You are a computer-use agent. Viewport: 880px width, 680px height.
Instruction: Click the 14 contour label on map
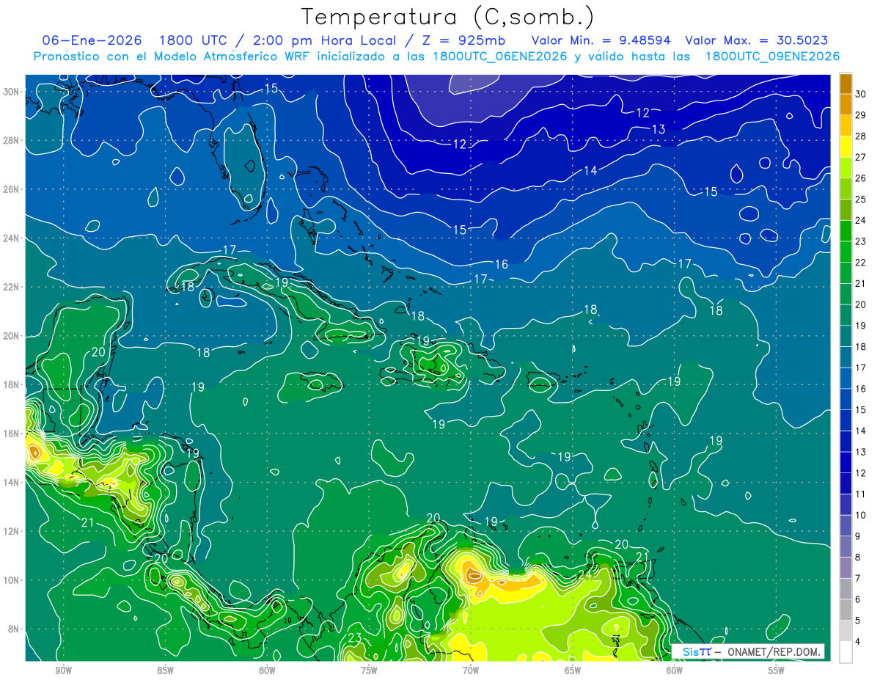point(590,171)
